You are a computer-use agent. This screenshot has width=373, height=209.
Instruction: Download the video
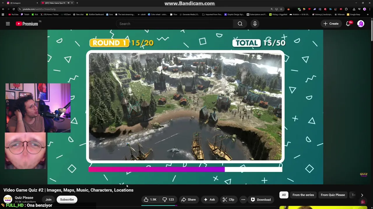coord(261,199)
